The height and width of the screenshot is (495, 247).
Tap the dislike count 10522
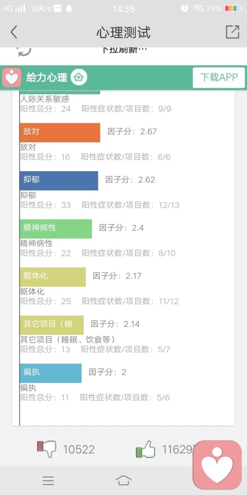pyautogui.click(x=79, y=450)
